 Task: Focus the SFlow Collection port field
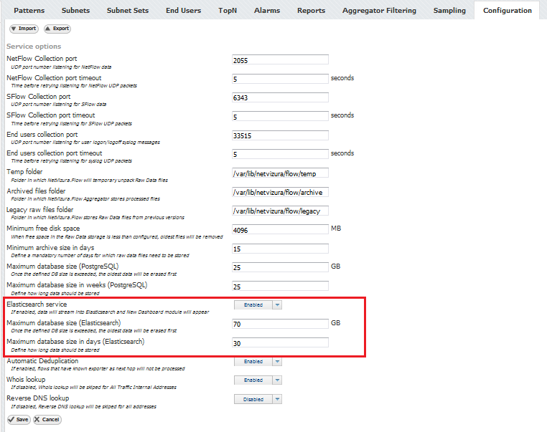(x=280, y=97)
